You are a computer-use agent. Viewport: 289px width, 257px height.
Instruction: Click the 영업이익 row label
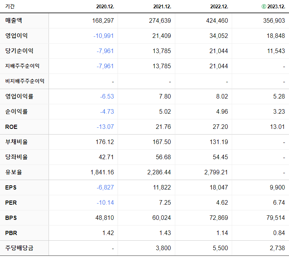[16, 36]
